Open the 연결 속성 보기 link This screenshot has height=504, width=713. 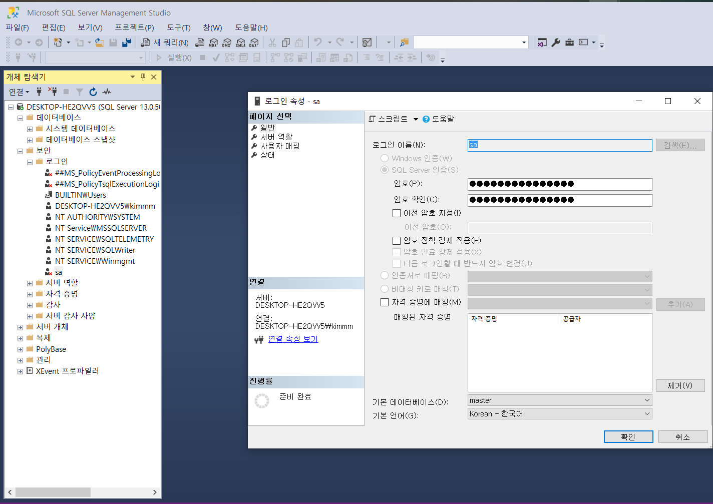click(293, 339)
